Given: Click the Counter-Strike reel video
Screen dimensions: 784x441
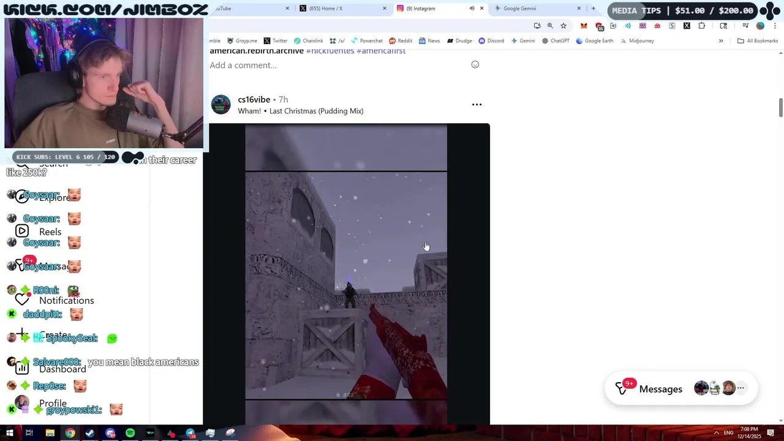Looking at the screenshot, I should point(346,274).
